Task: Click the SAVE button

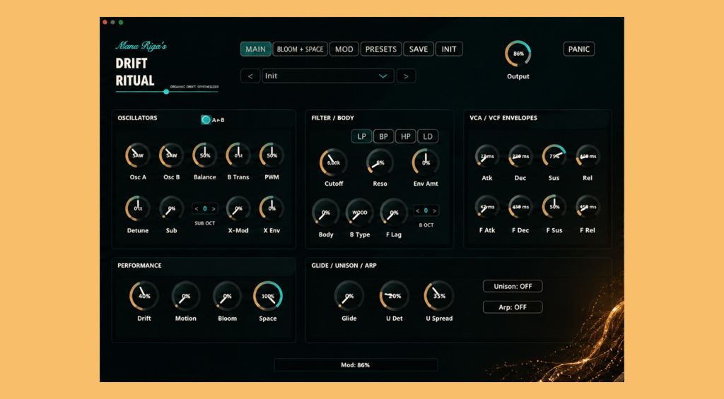Action: point(419,49)
